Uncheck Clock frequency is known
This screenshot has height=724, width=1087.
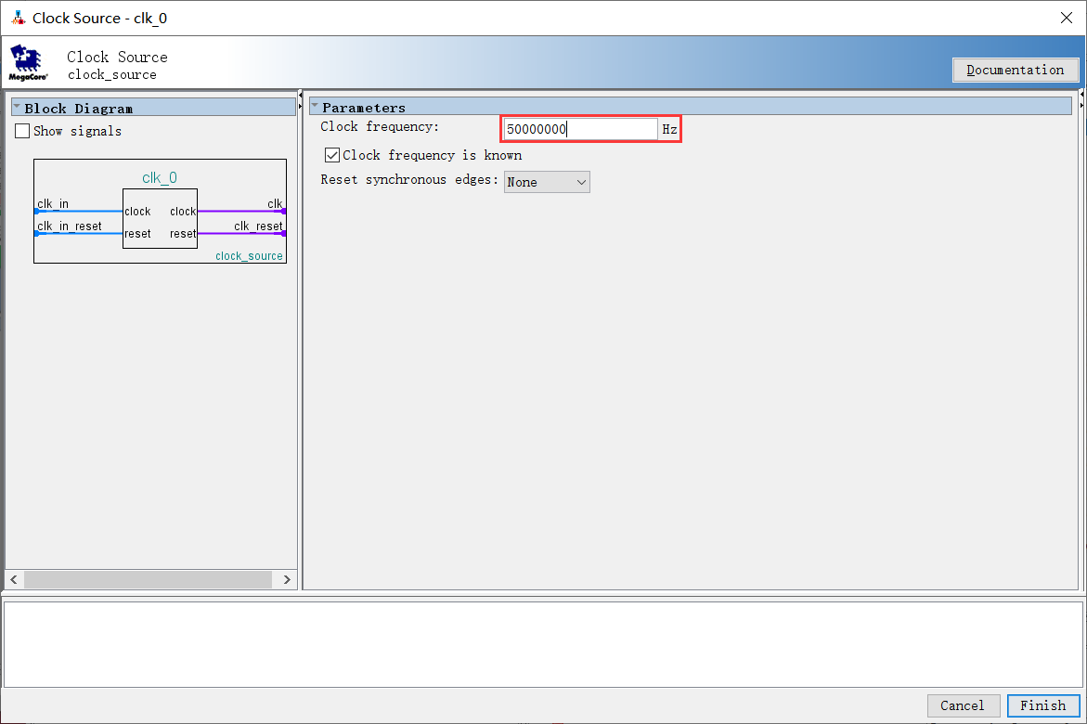pos(332,155)
